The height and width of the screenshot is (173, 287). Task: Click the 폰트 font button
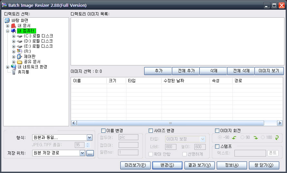coord(273,153)
